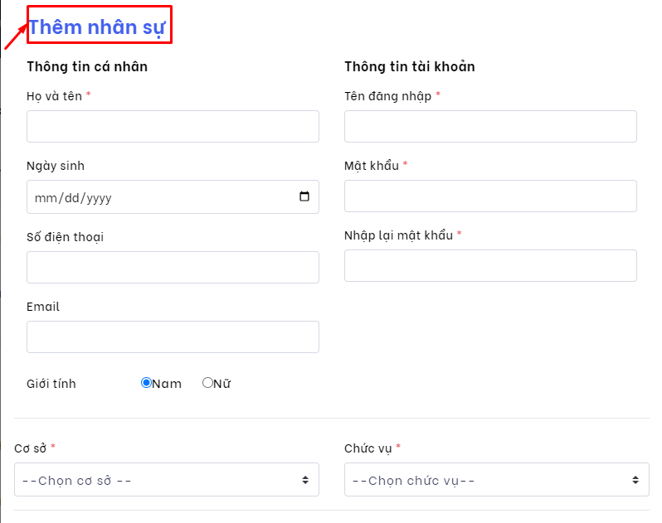The width and height of the screenshot is (662, 523).
Task: Expand the Chọn cơ sở dropdown
Action: pyautogui.click(x=166, y=480)
